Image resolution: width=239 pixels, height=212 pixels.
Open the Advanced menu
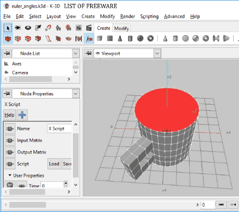[174, 17]
